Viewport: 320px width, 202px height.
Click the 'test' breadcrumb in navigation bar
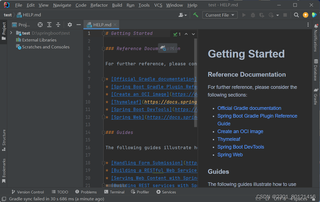[8, 15]
